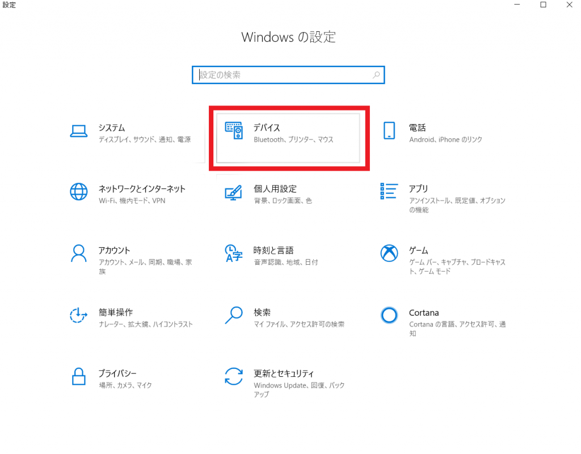Open the 個人用設定 paintbrush icon

click(233, 192)
